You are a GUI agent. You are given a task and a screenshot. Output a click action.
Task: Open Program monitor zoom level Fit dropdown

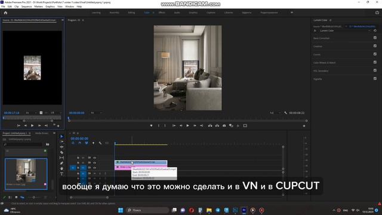[97, 113]
